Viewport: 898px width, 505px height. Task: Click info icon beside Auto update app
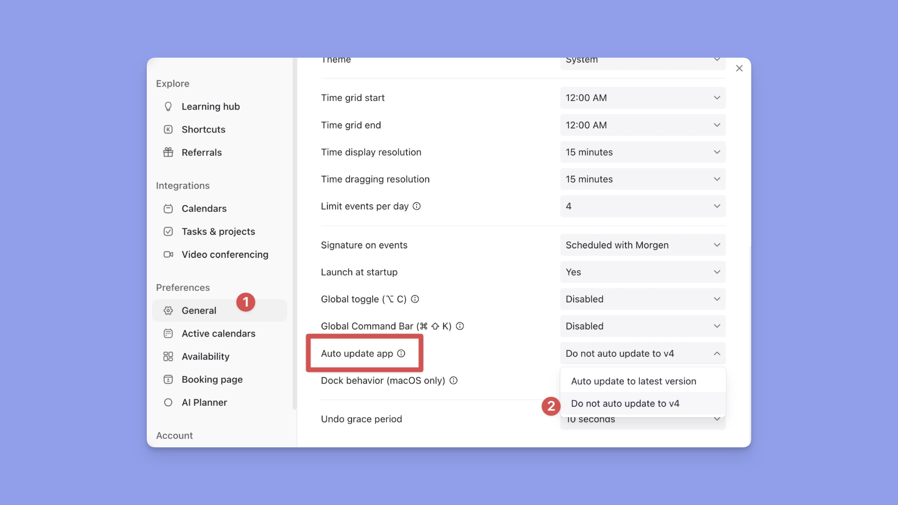click(x=401, y=353)
